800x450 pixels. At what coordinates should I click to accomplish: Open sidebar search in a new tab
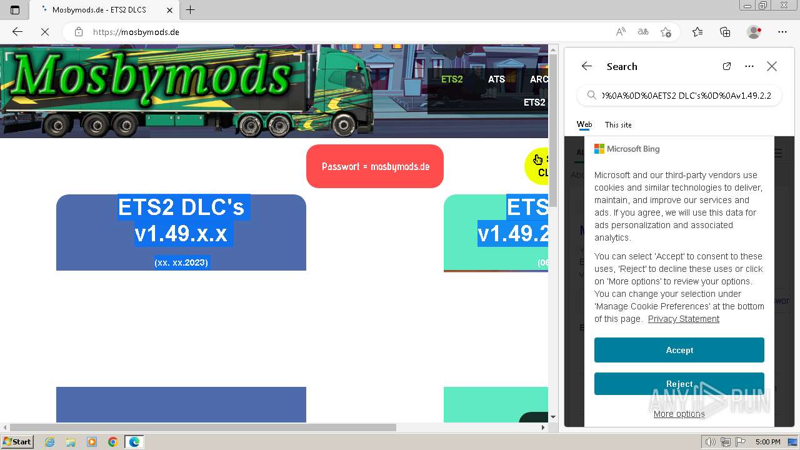pyautogui.click(x=727, y=66)
